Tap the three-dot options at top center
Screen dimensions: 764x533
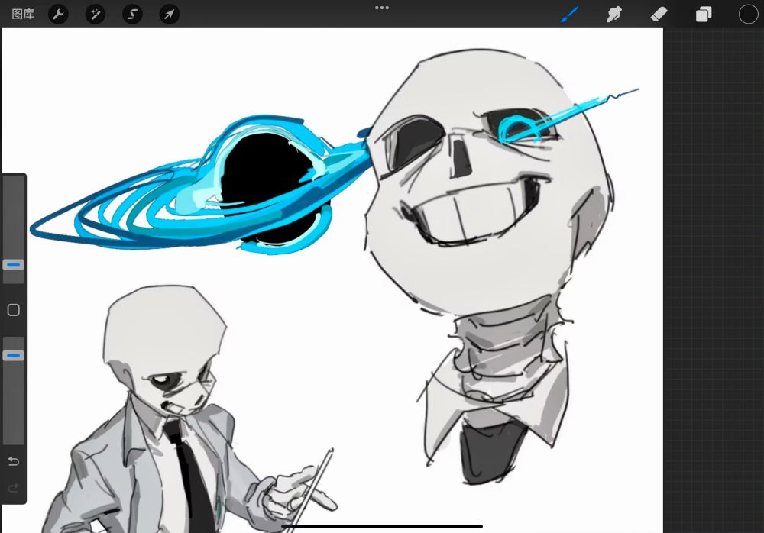pyautogui.click(x=382, y=8)
